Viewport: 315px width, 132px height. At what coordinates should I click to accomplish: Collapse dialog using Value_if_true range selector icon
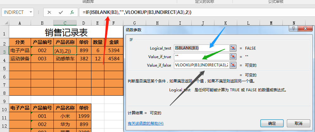coord(233,57)
